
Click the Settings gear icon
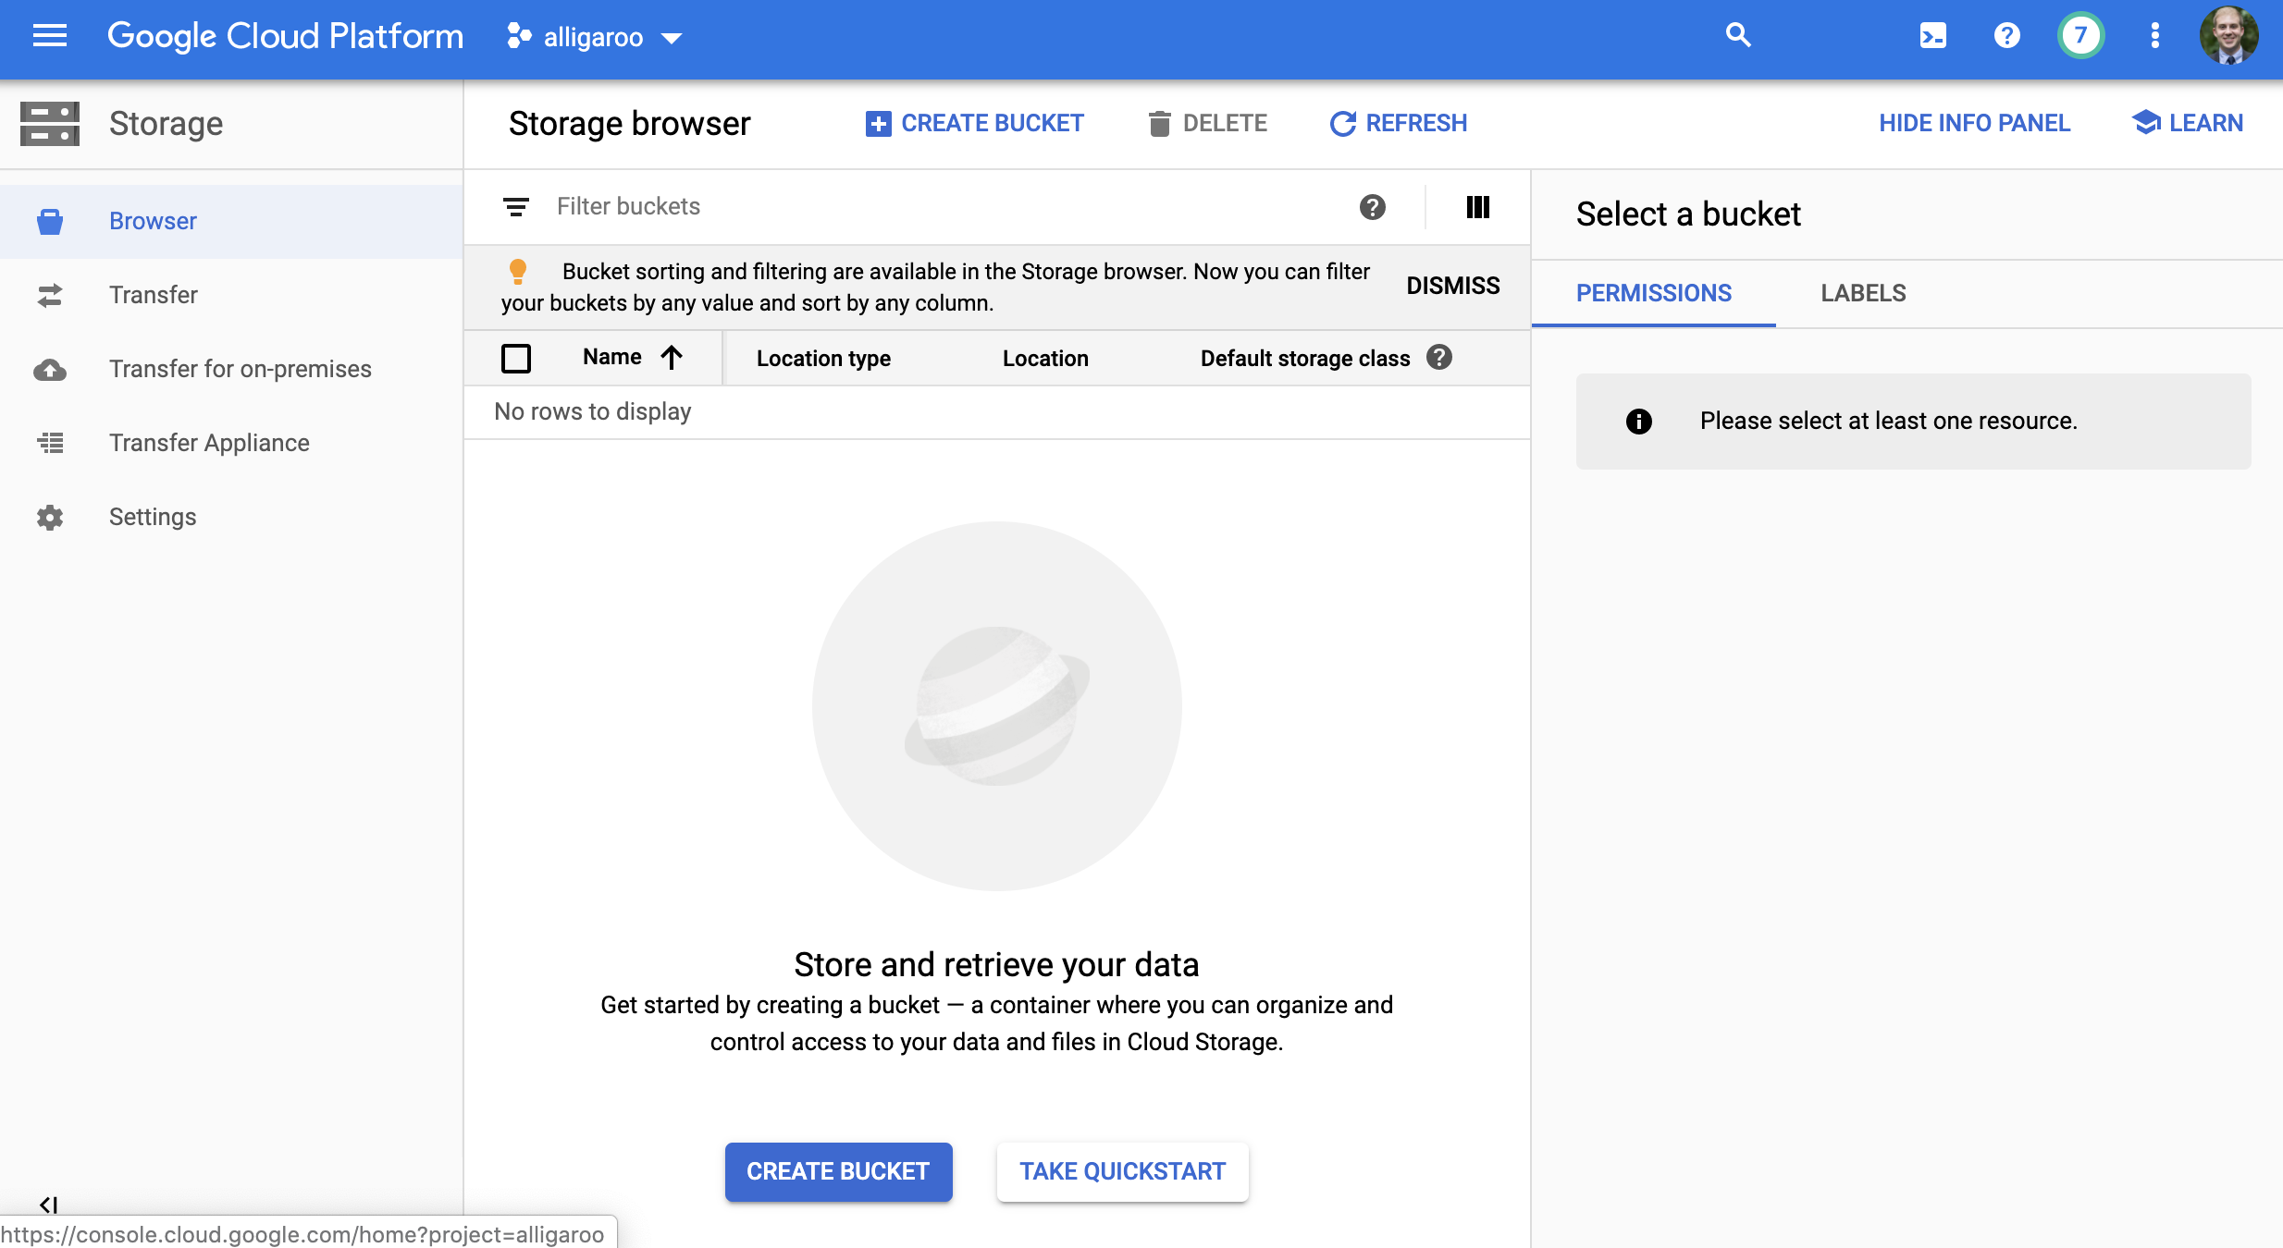[x=50, y=517]
